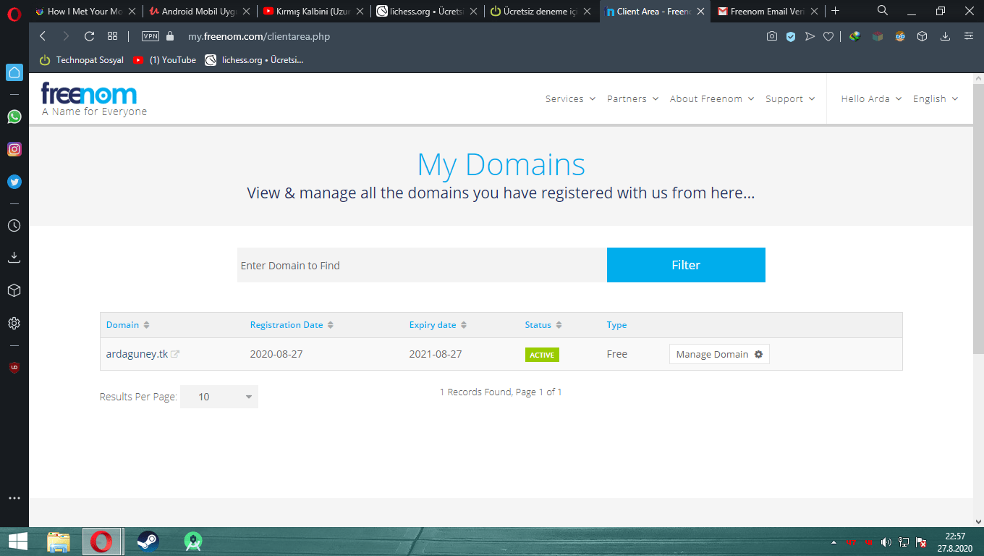Viewport: 984px width, 556px height.
Task: Open the YouTube bookmark
Action: [164, 60]
